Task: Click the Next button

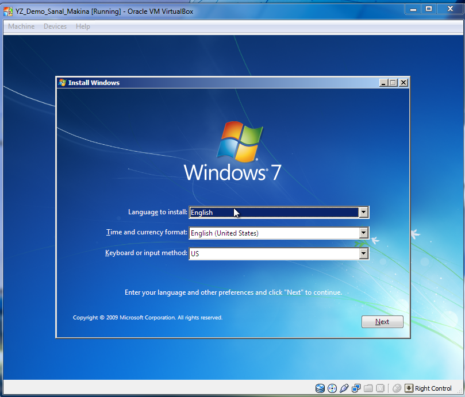Action: click(x=382, y=322)
